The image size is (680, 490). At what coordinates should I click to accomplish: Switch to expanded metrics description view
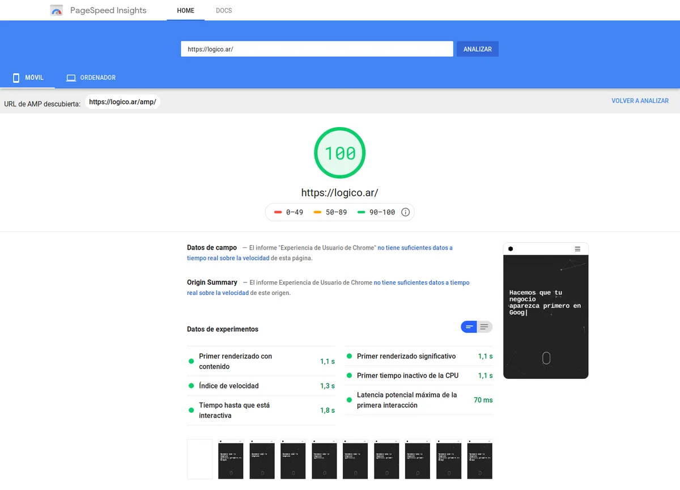point(484,327)
